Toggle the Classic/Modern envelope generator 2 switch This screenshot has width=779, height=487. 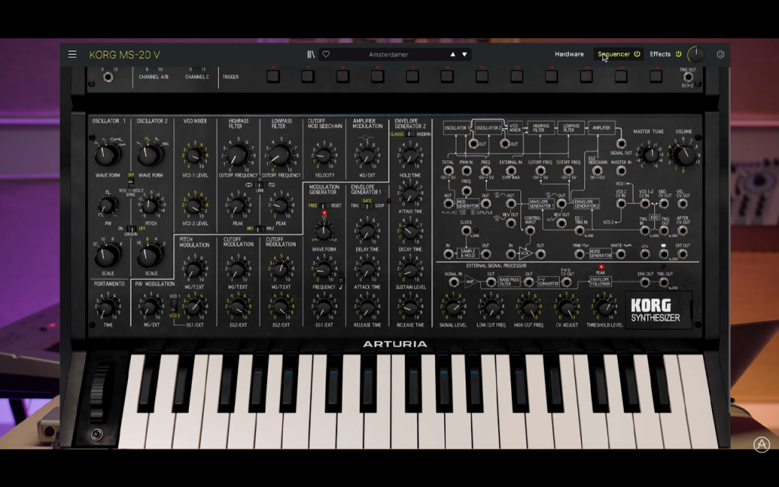[410, 134]
